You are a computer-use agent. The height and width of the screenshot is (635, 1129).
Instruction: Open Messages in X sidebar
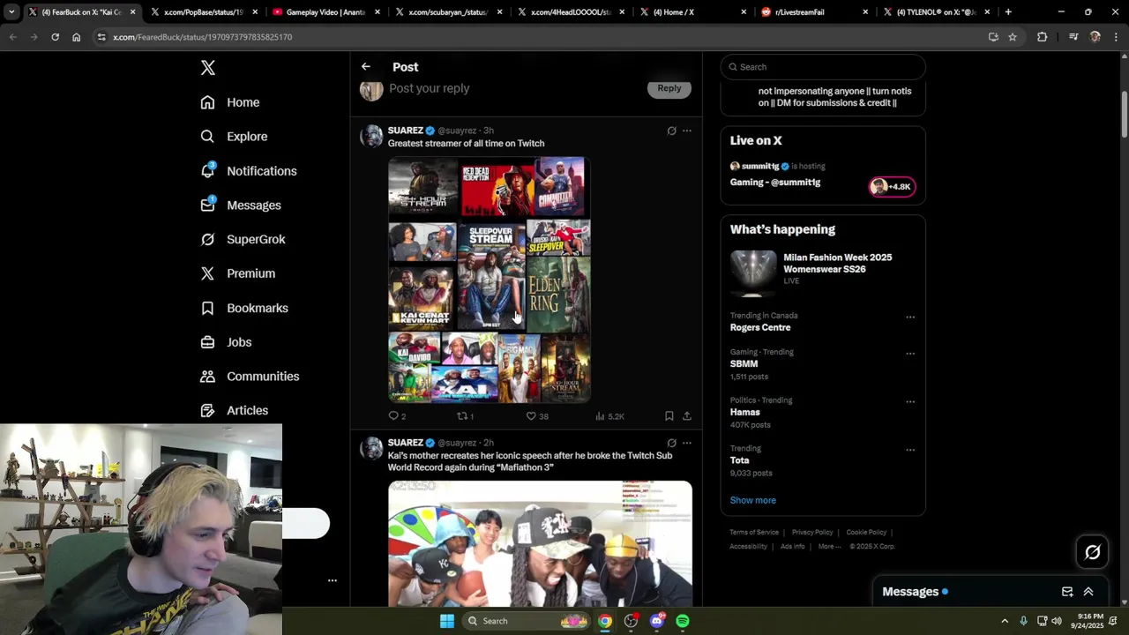[241, 205]
